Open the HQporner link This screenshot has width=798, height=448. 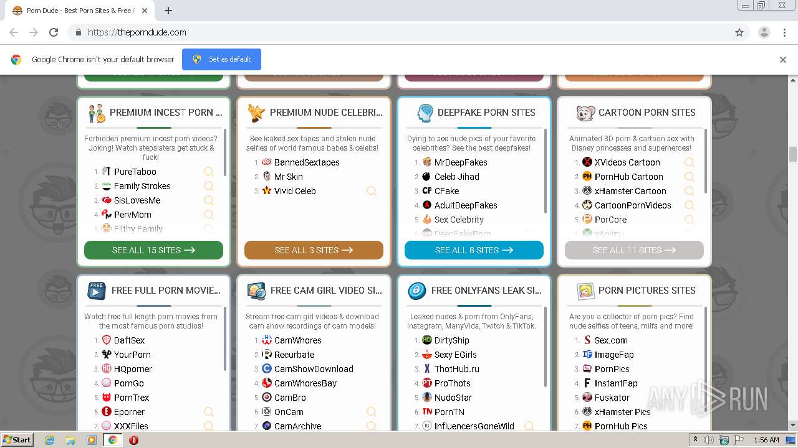[x=133, y=369]
